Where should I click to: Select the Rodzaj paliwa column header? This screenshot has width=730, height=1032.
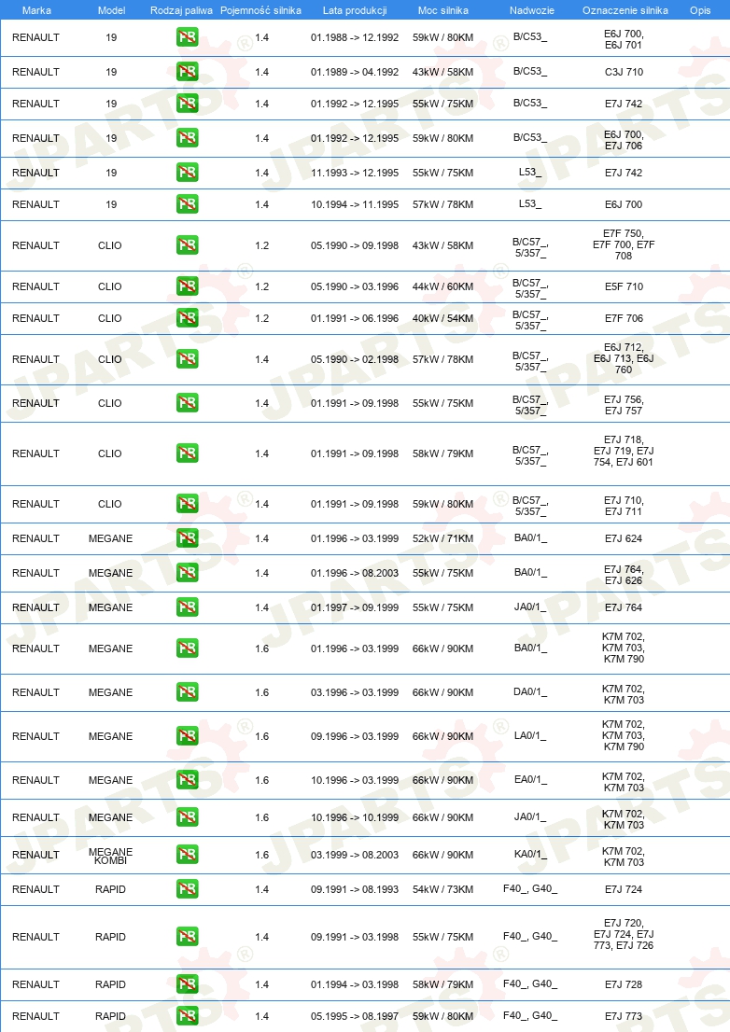click(182, 10)
